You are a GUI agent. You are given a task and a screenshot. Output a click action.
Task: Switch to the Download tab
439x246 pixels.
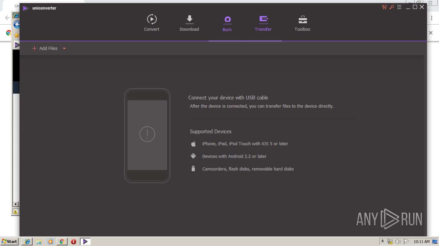coord(189,23)
